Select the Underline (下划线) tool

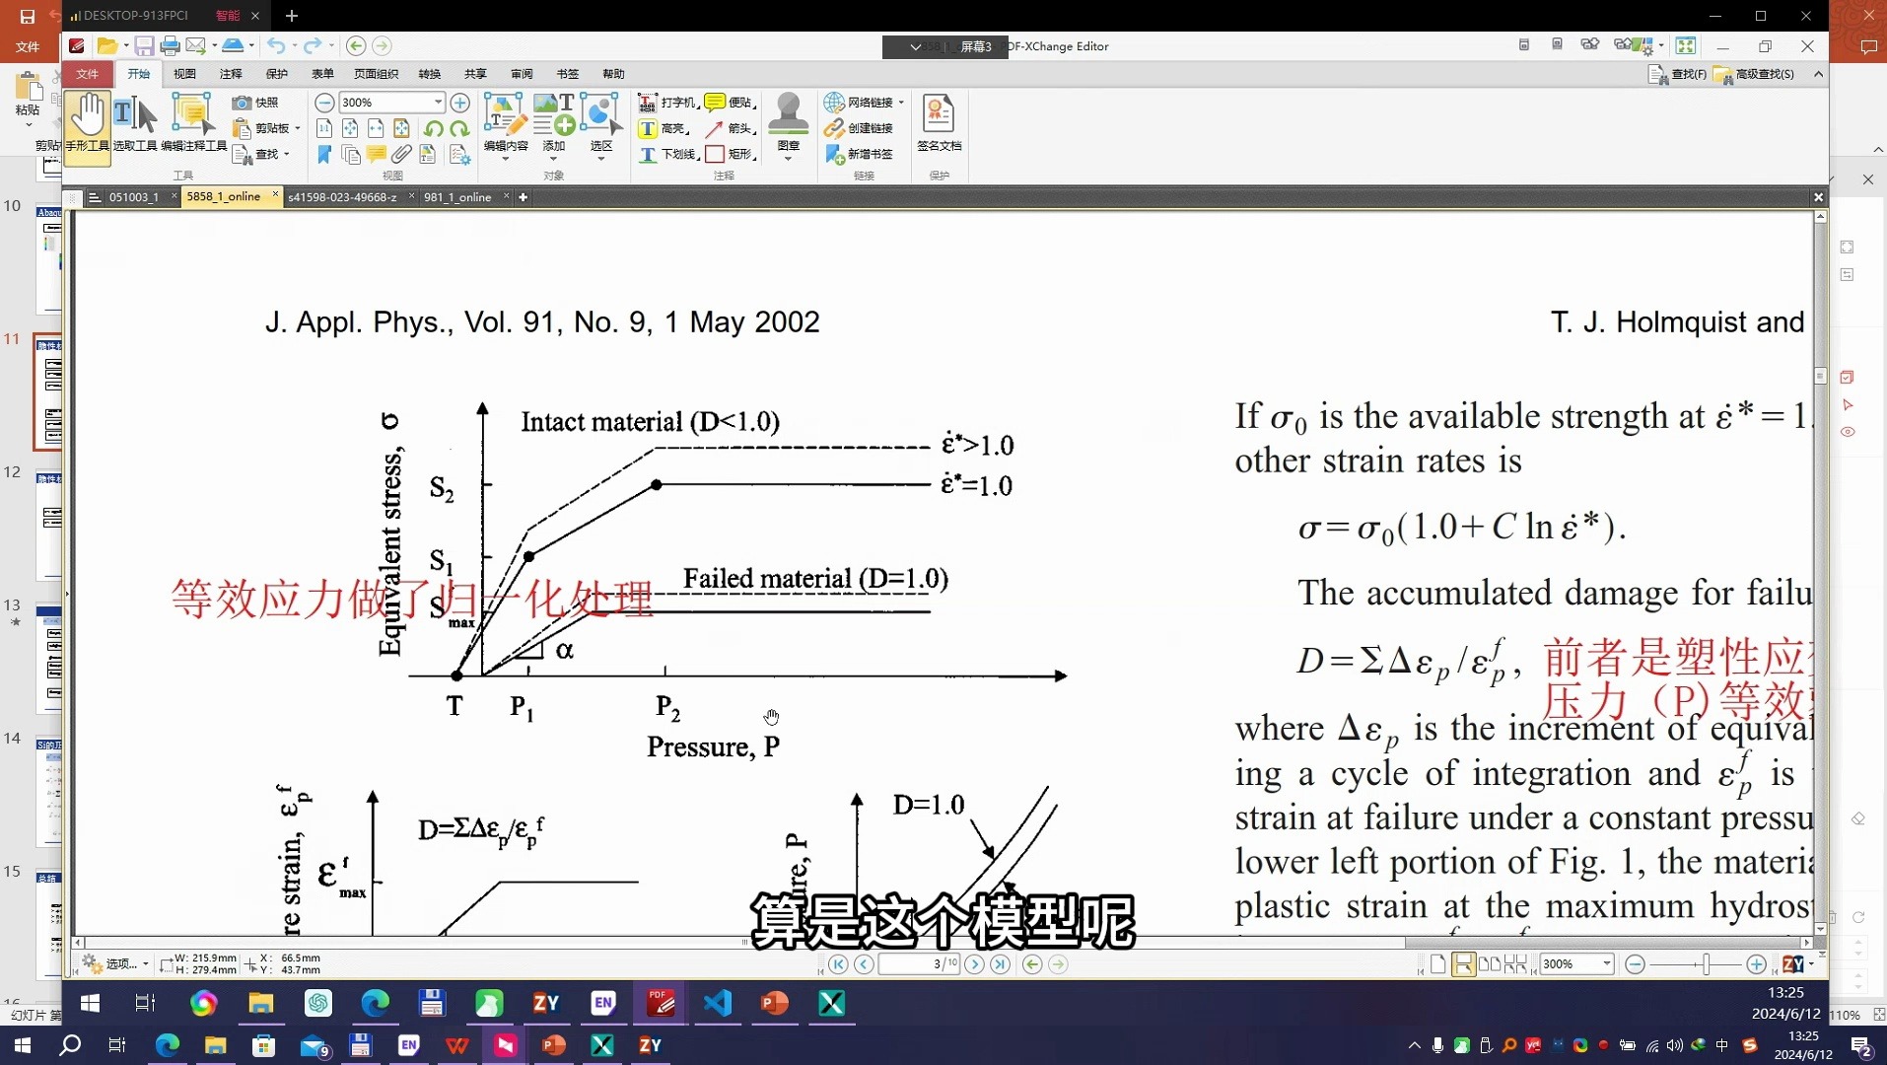pyautogui.click(x=668, y=154)
